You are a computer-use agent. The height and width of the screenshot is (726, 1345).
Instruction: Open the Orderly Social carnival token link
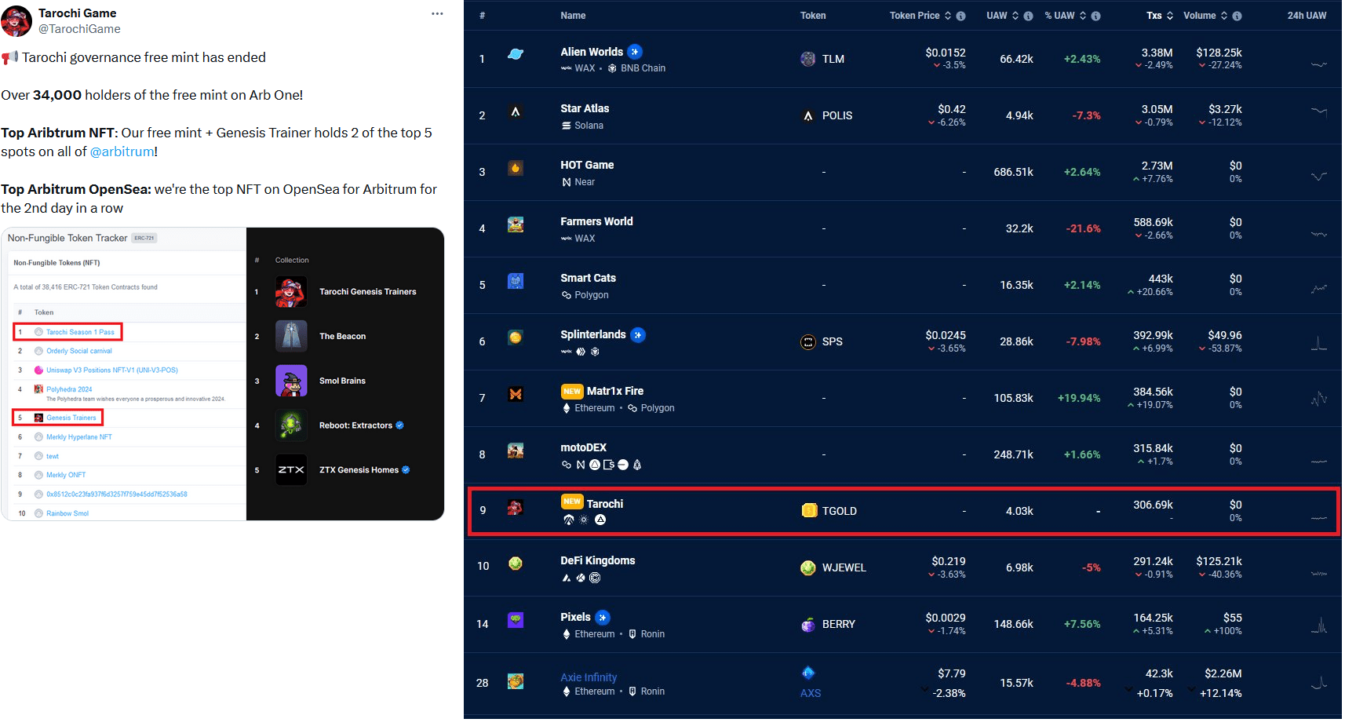pyautogui.click(x=79, y=351)
